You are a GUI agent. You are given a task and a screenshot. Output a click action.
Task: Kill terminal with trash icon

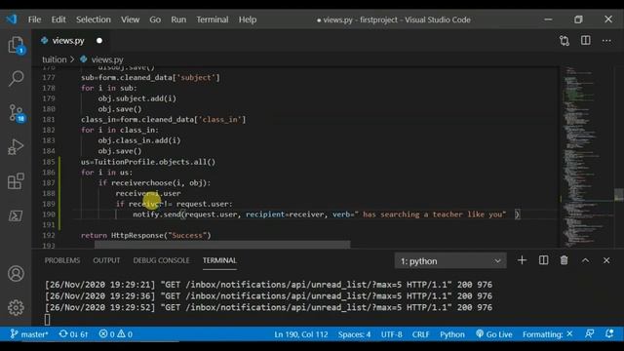tap(564, 260)
